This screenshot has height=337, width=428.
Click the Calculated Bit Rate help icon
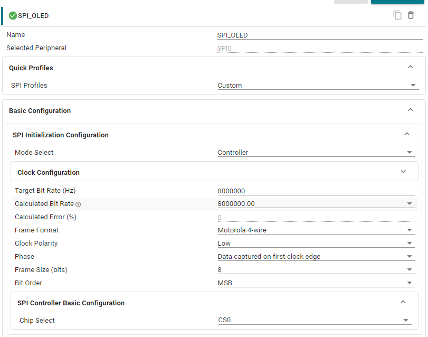pos(78,204)
